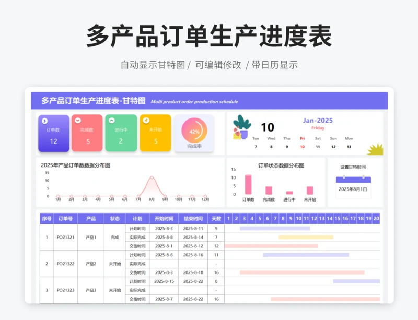The width and height of the screenshot is (418, 320).
Task: Click the 2025年8月1日 Gantt date field
Action: (353, 189)
